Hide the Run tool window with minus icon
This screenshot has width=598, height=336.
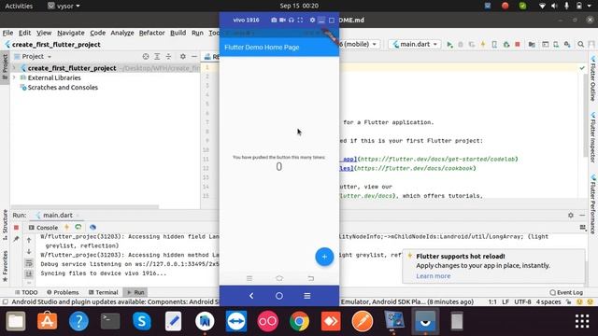pyautogui.click(x=582, y=216)
